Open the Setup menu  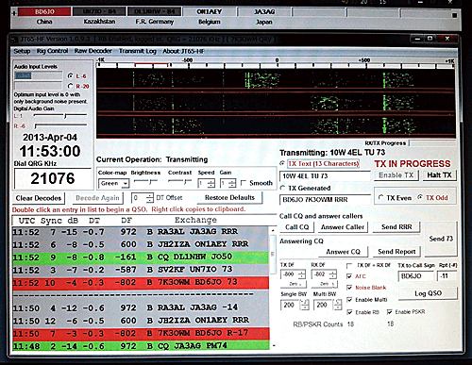point(22,51)
